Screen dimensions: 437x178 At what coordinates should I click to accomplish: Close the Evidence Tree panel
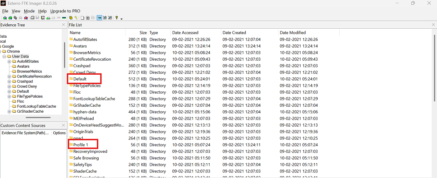(x=63, y=25)
